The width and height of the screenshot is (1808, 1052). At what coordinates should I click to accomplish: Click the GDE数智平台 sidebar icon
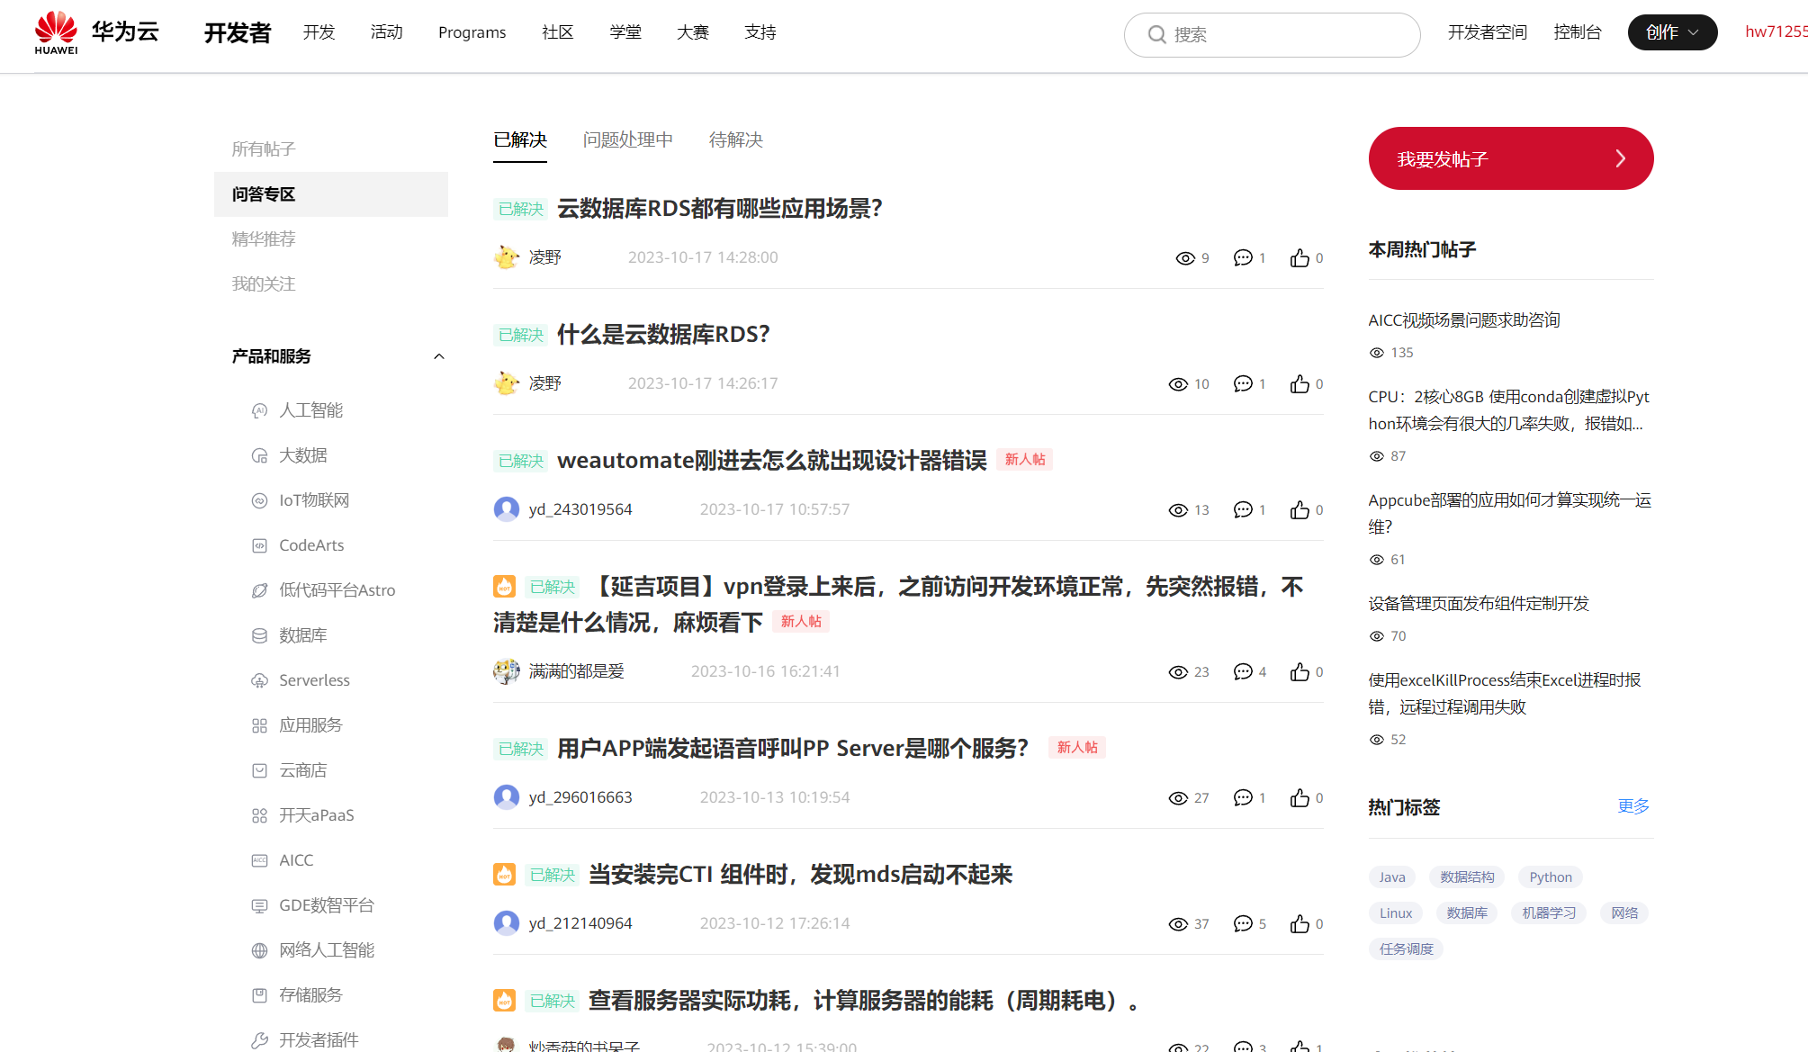[259, 905]
